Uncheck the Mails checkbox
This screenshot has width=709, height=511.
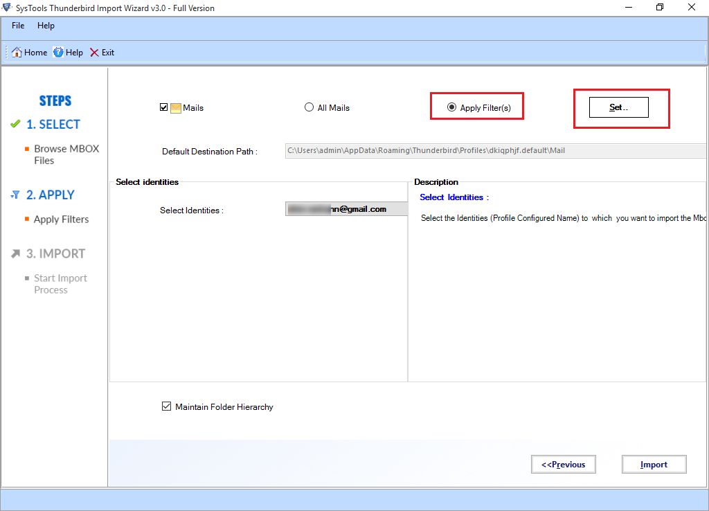(163, 107)
